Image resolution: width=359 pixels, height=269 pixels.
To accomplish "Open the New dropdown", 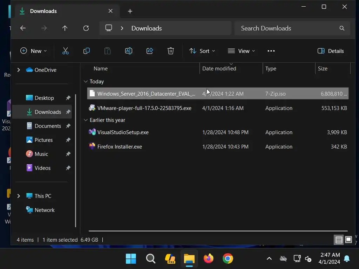I will (x=34, y=51).
